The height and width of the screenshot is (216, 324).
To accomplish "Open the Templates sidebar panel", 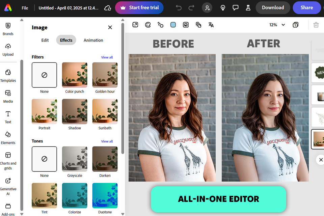I will [8, 76].
